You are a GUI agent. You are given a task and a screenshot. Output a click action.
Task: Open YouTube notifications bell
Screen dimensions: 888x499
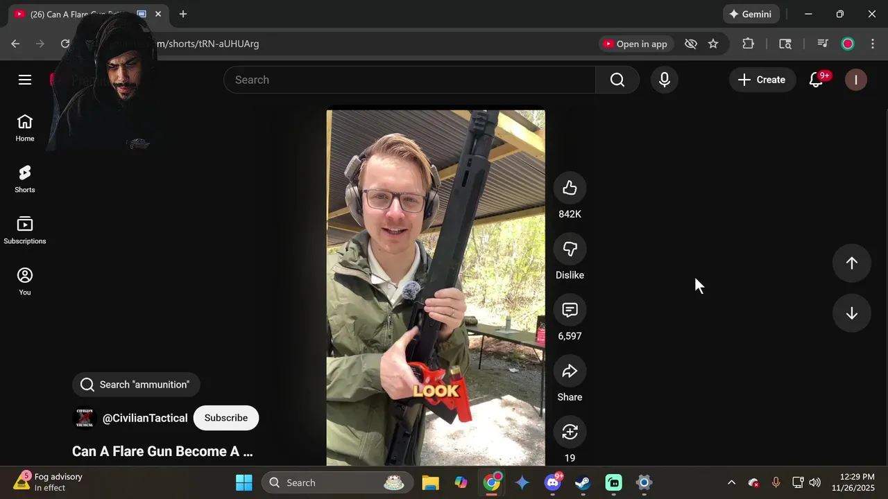[x=817, y=80]
